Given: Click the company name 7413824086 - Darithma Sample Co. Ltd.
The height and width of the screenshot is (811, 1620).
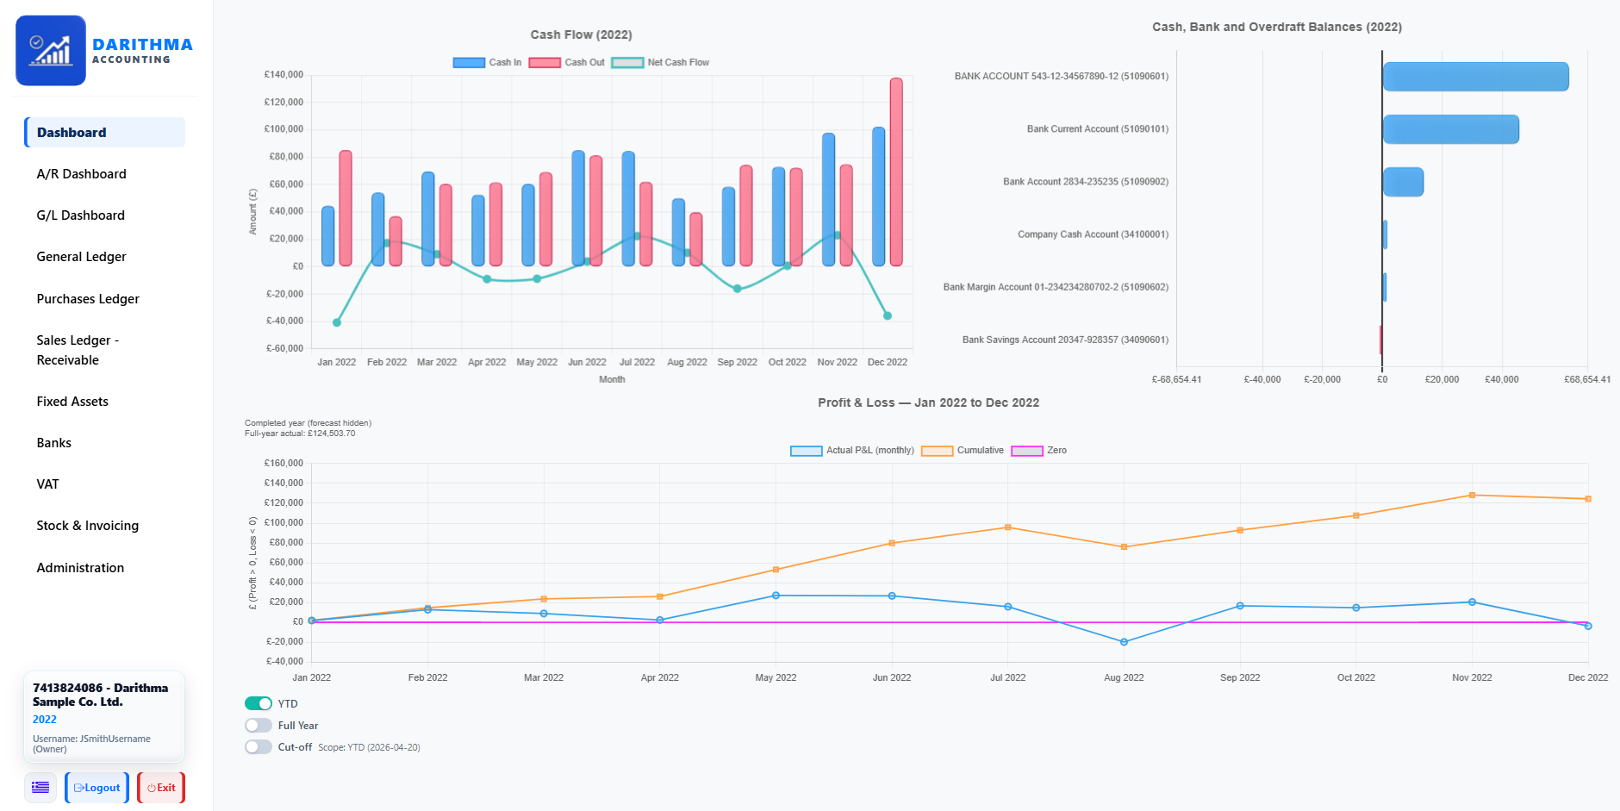Looking at the screenshot, I should click(101, 695).
